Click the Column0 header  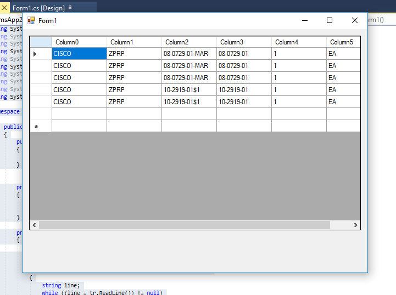click(79, 42)
